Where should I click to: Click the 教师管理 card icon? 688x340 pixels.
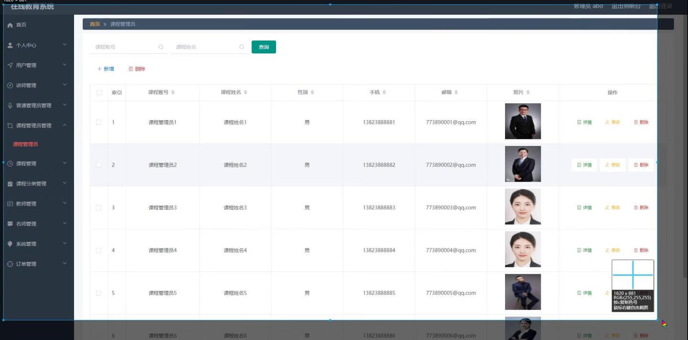[10, 204]
